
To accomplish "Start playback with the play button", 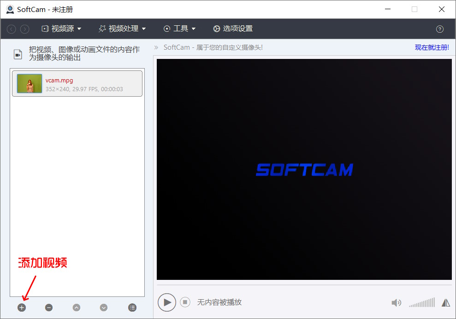I will pos(167,302).
